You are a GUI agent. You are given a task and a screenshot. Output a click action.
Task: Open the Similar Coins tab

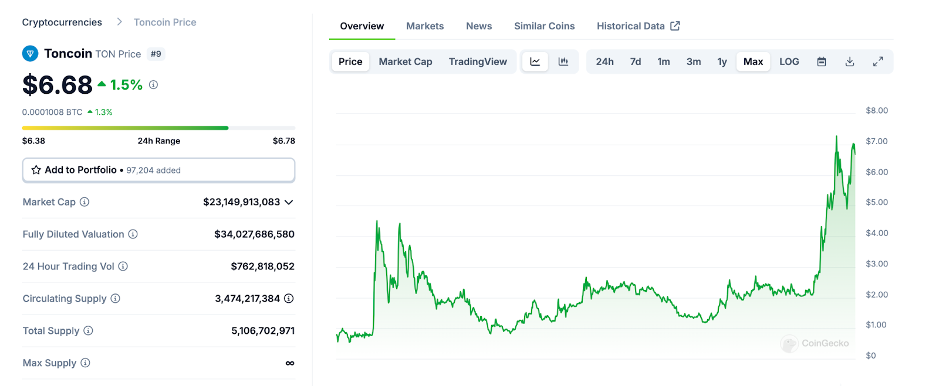tap(545, 26)
